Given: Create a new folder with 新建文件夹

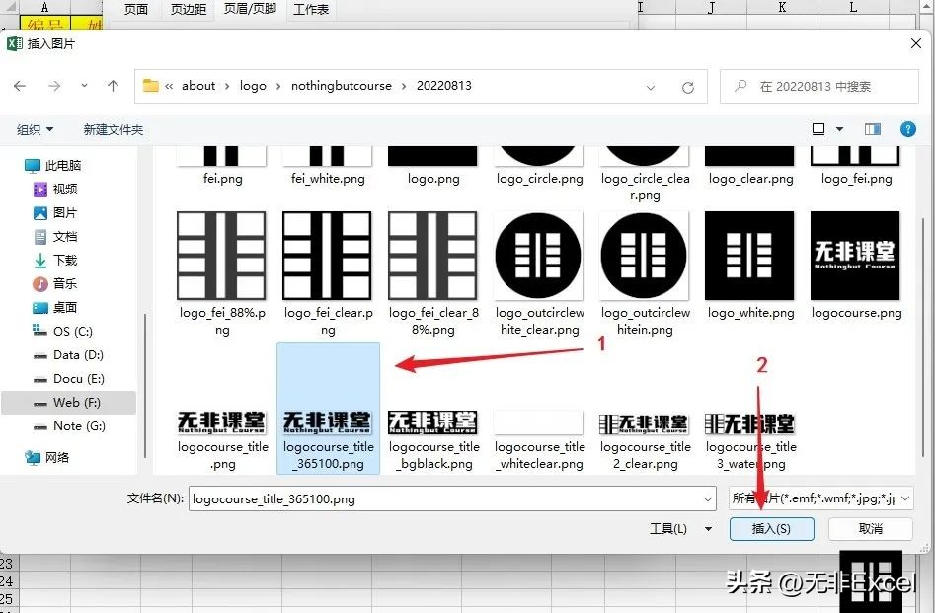Looking at the screenshot, I should pyautogui.click(x=114, y=129).
